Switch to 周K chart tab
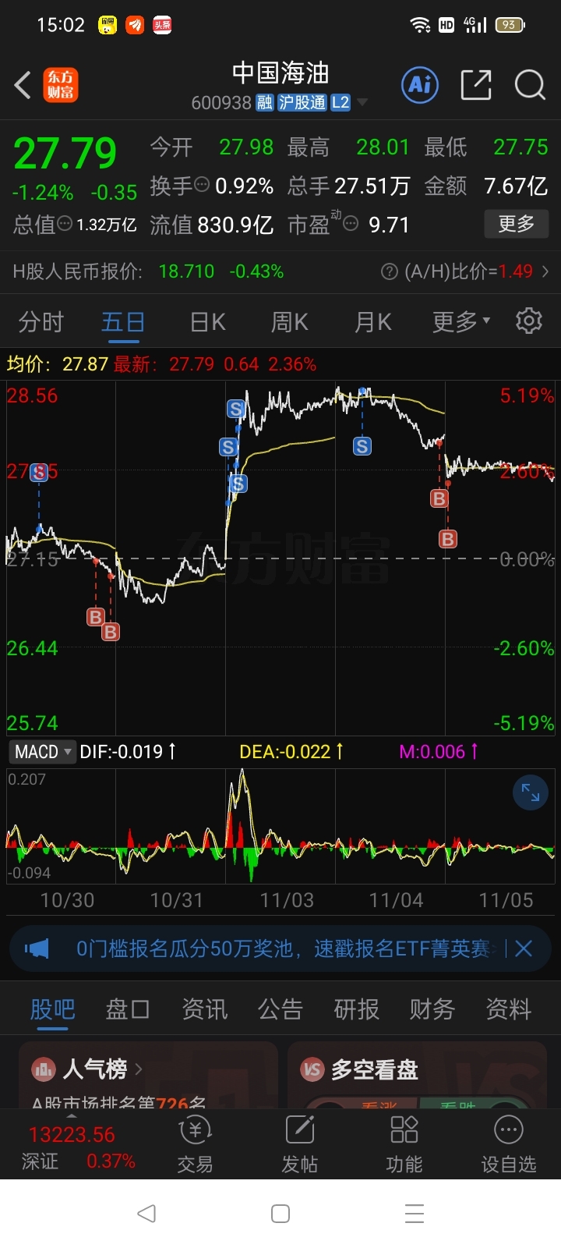This screenshot has width=561, height=1248. point(290,321)
